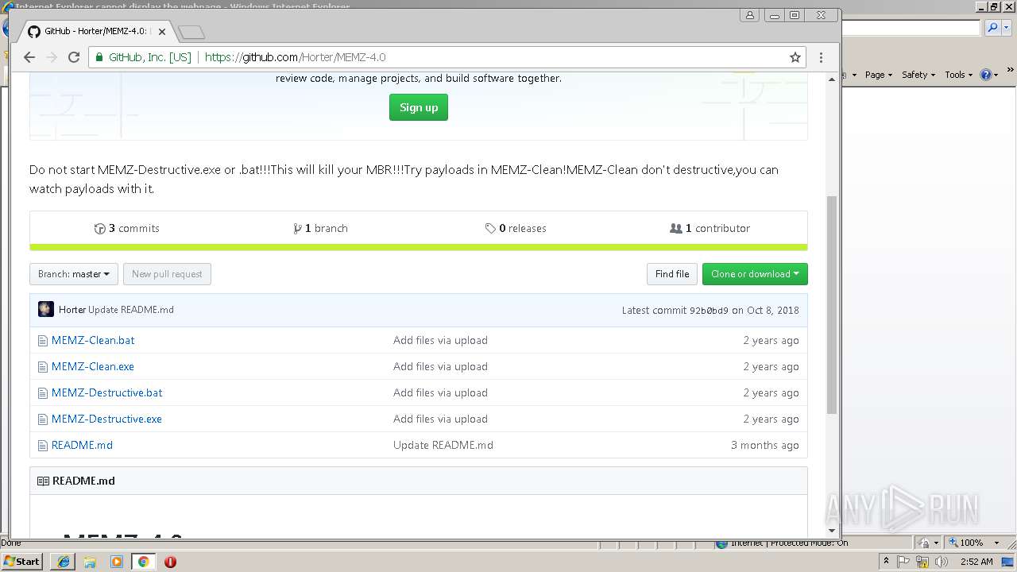Click the Chrome user profile icon
This screenshot has width=1017, height=572.
click(749, 15)
